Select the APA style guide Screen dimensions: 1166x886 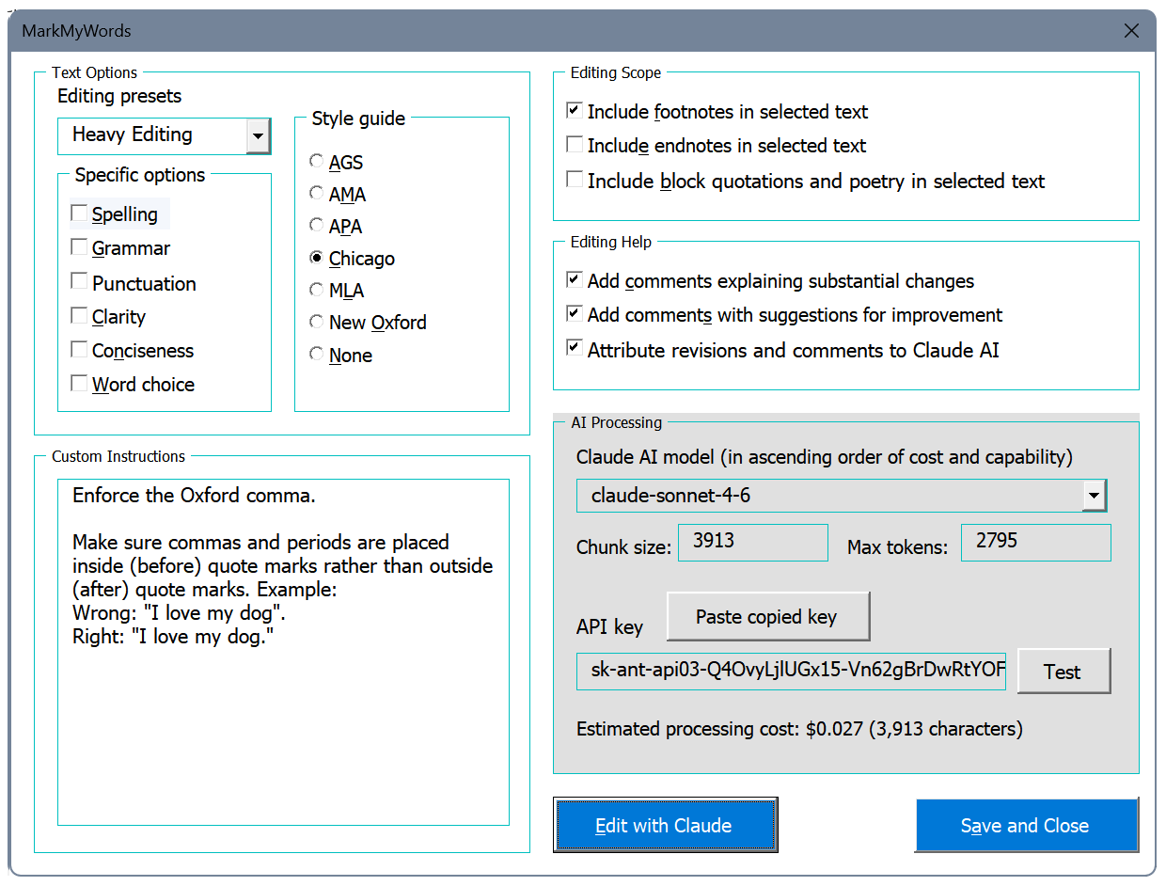click(317, 226)
